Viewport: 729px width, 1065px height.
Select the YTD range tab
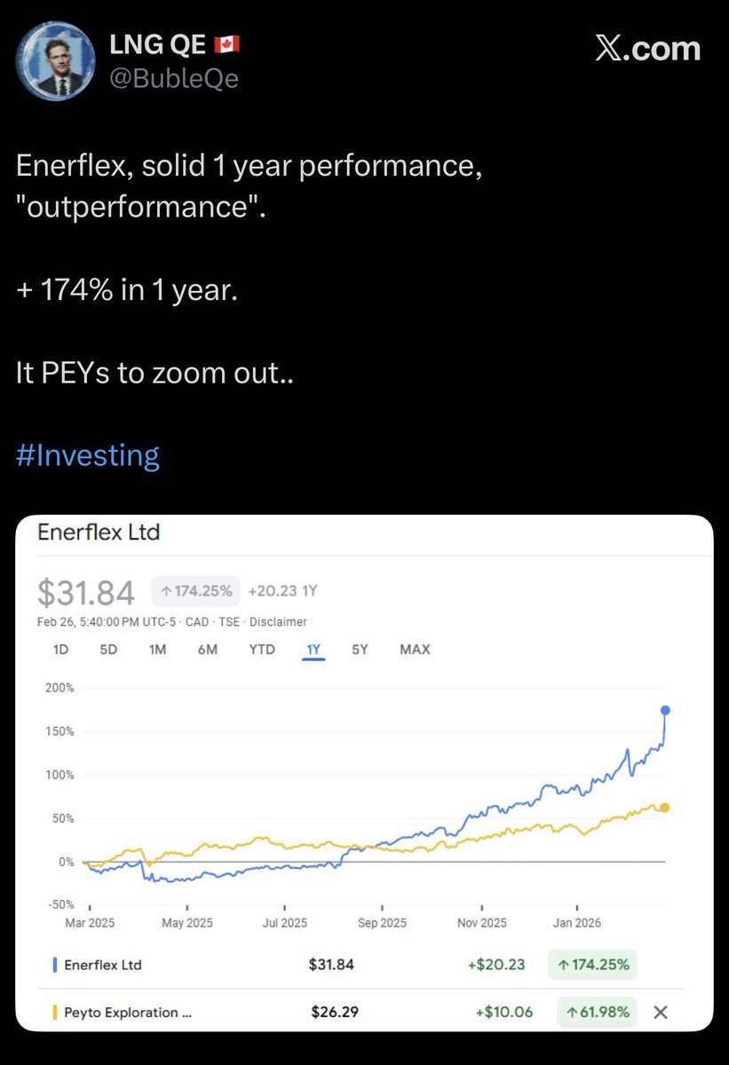(262, 650)
